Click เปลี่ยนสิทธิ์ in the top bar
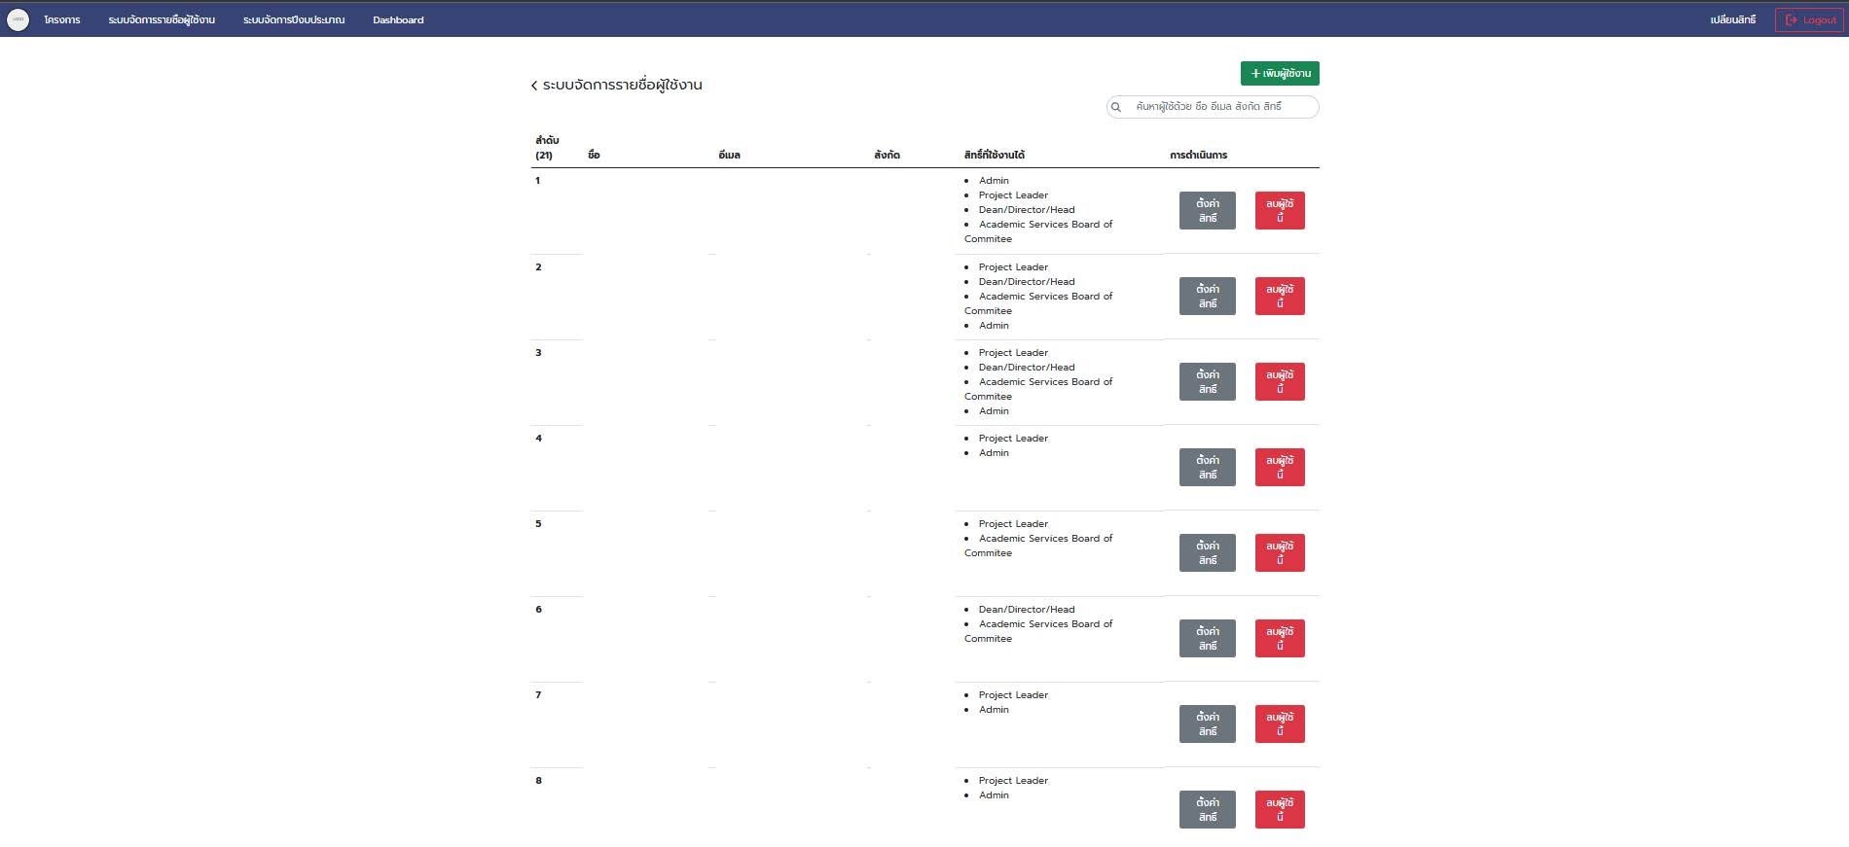 coord(1733,19)
